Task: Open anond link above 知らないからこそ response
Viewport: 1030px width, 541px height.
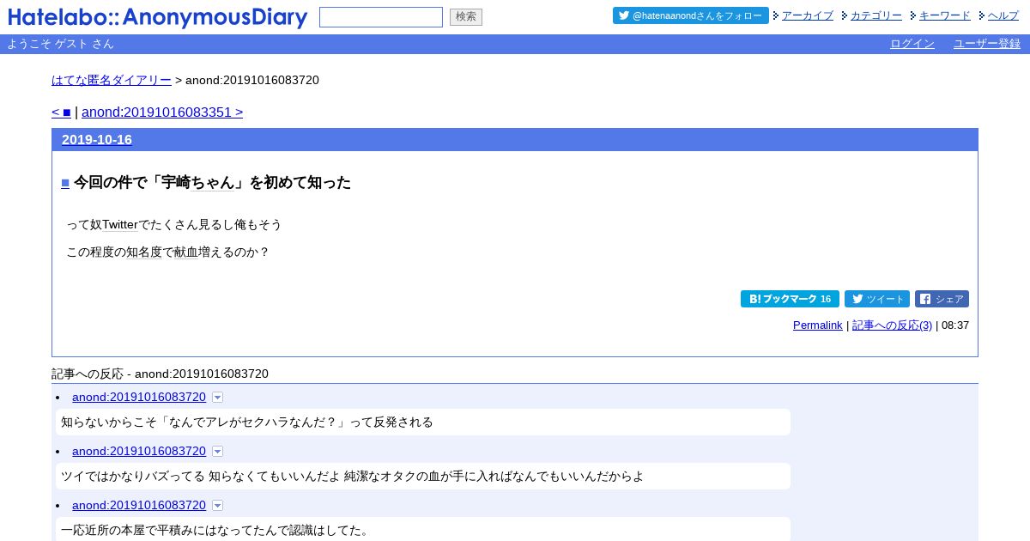Action: [139, 397]
